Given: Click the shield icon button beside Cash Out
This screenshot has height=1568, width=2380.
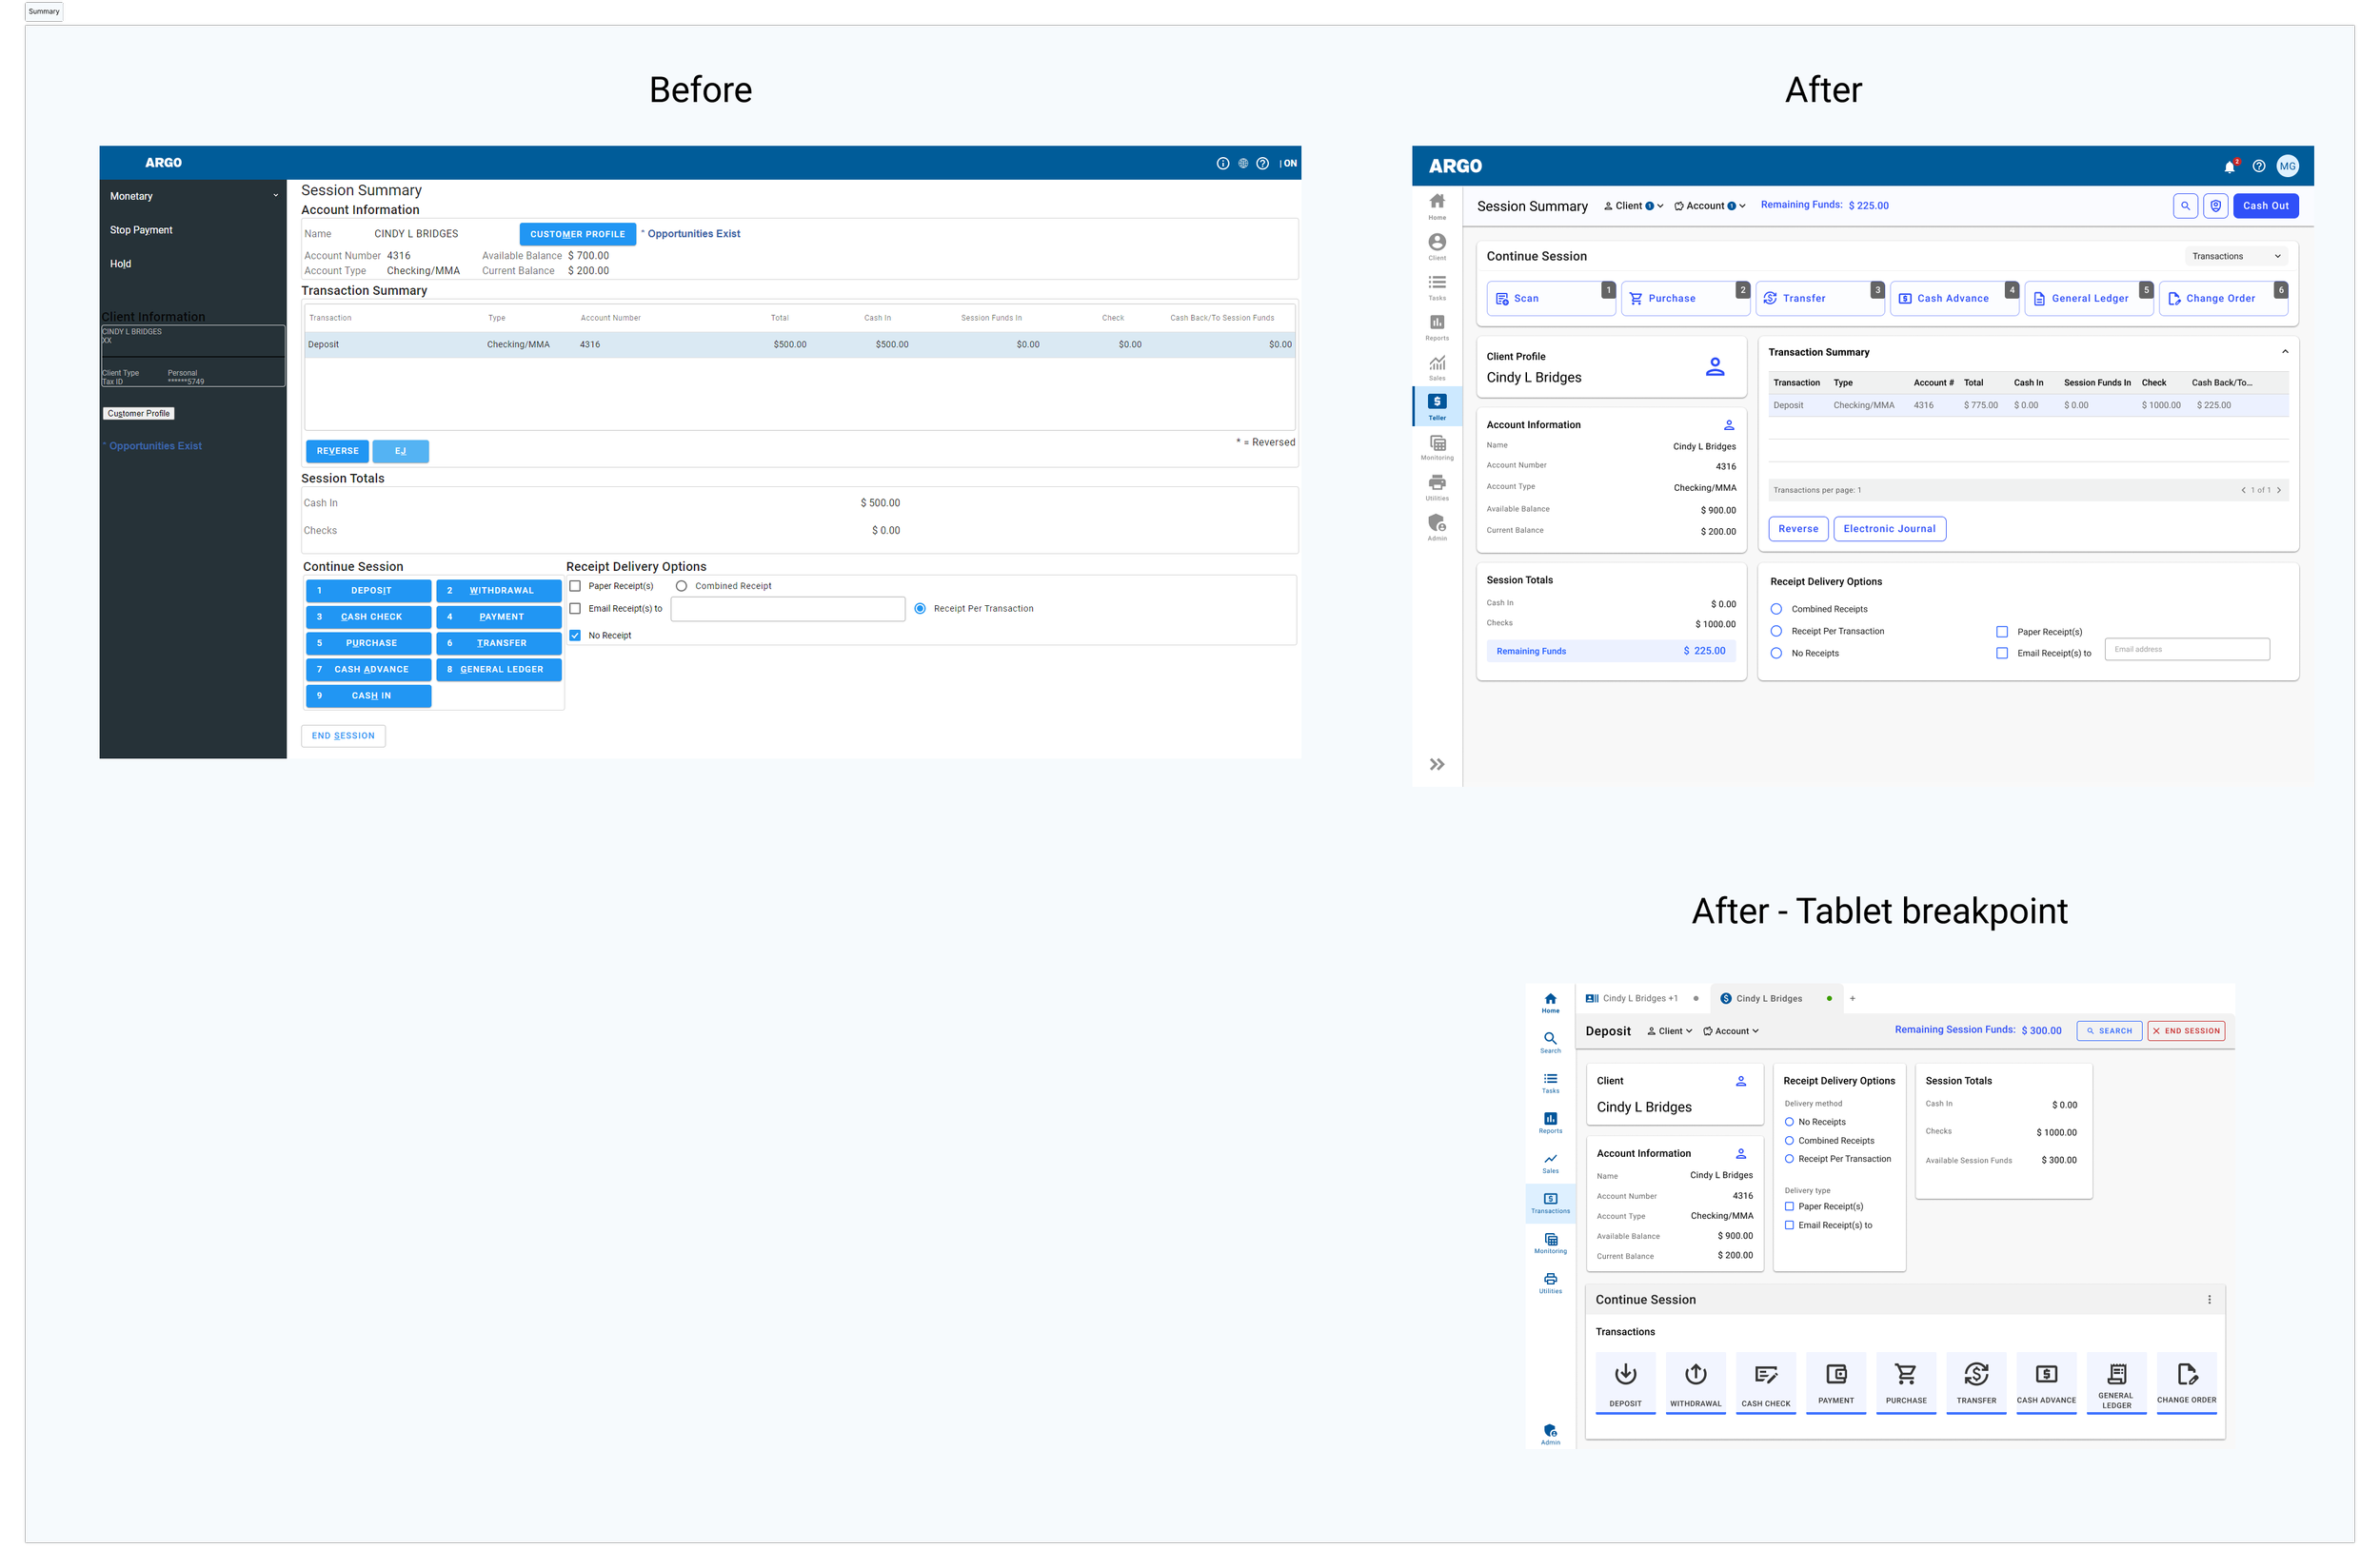Looking at the screenshot, I should point(2216,206).
